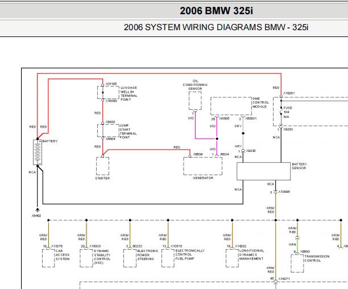Select the Transmission Control dashed box
348x289 pixels.
click(297, 263)
